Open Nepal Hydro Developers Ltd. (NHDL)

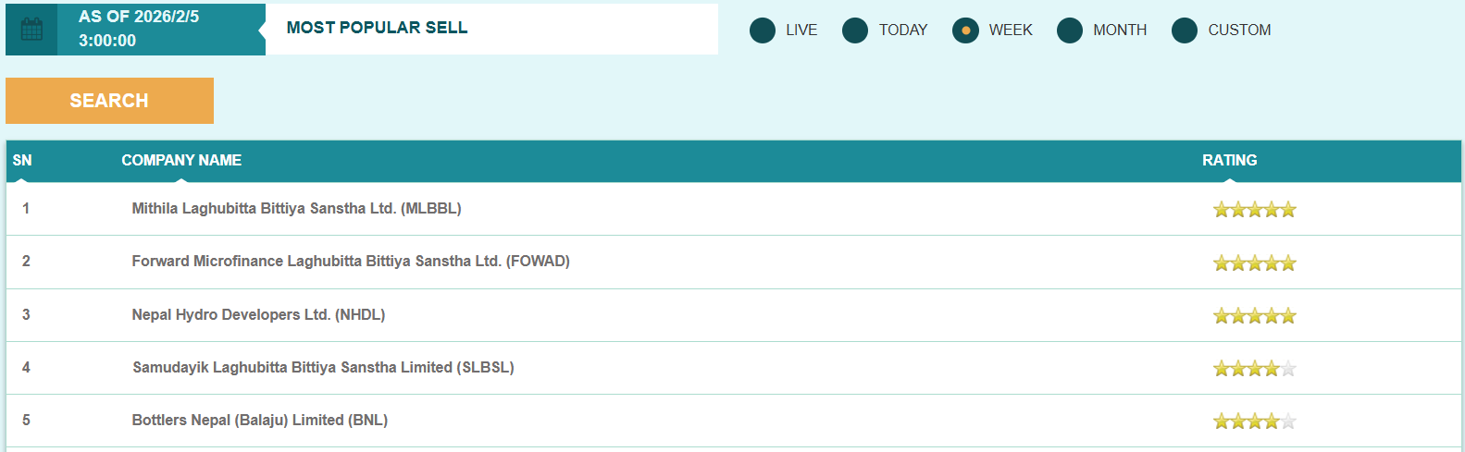pos(258,315)
